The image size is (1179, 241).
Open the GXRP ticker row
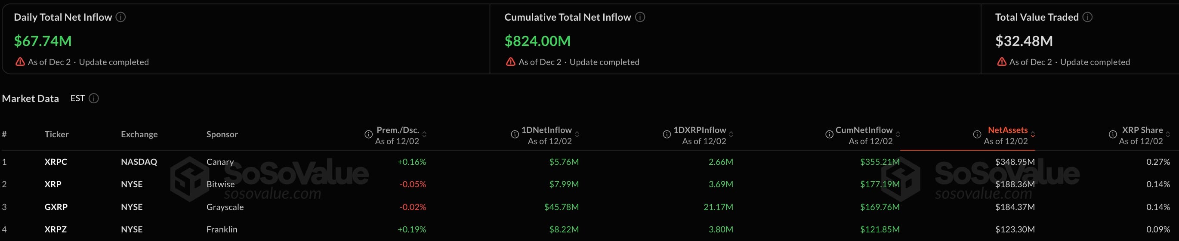tap(56, 207)
